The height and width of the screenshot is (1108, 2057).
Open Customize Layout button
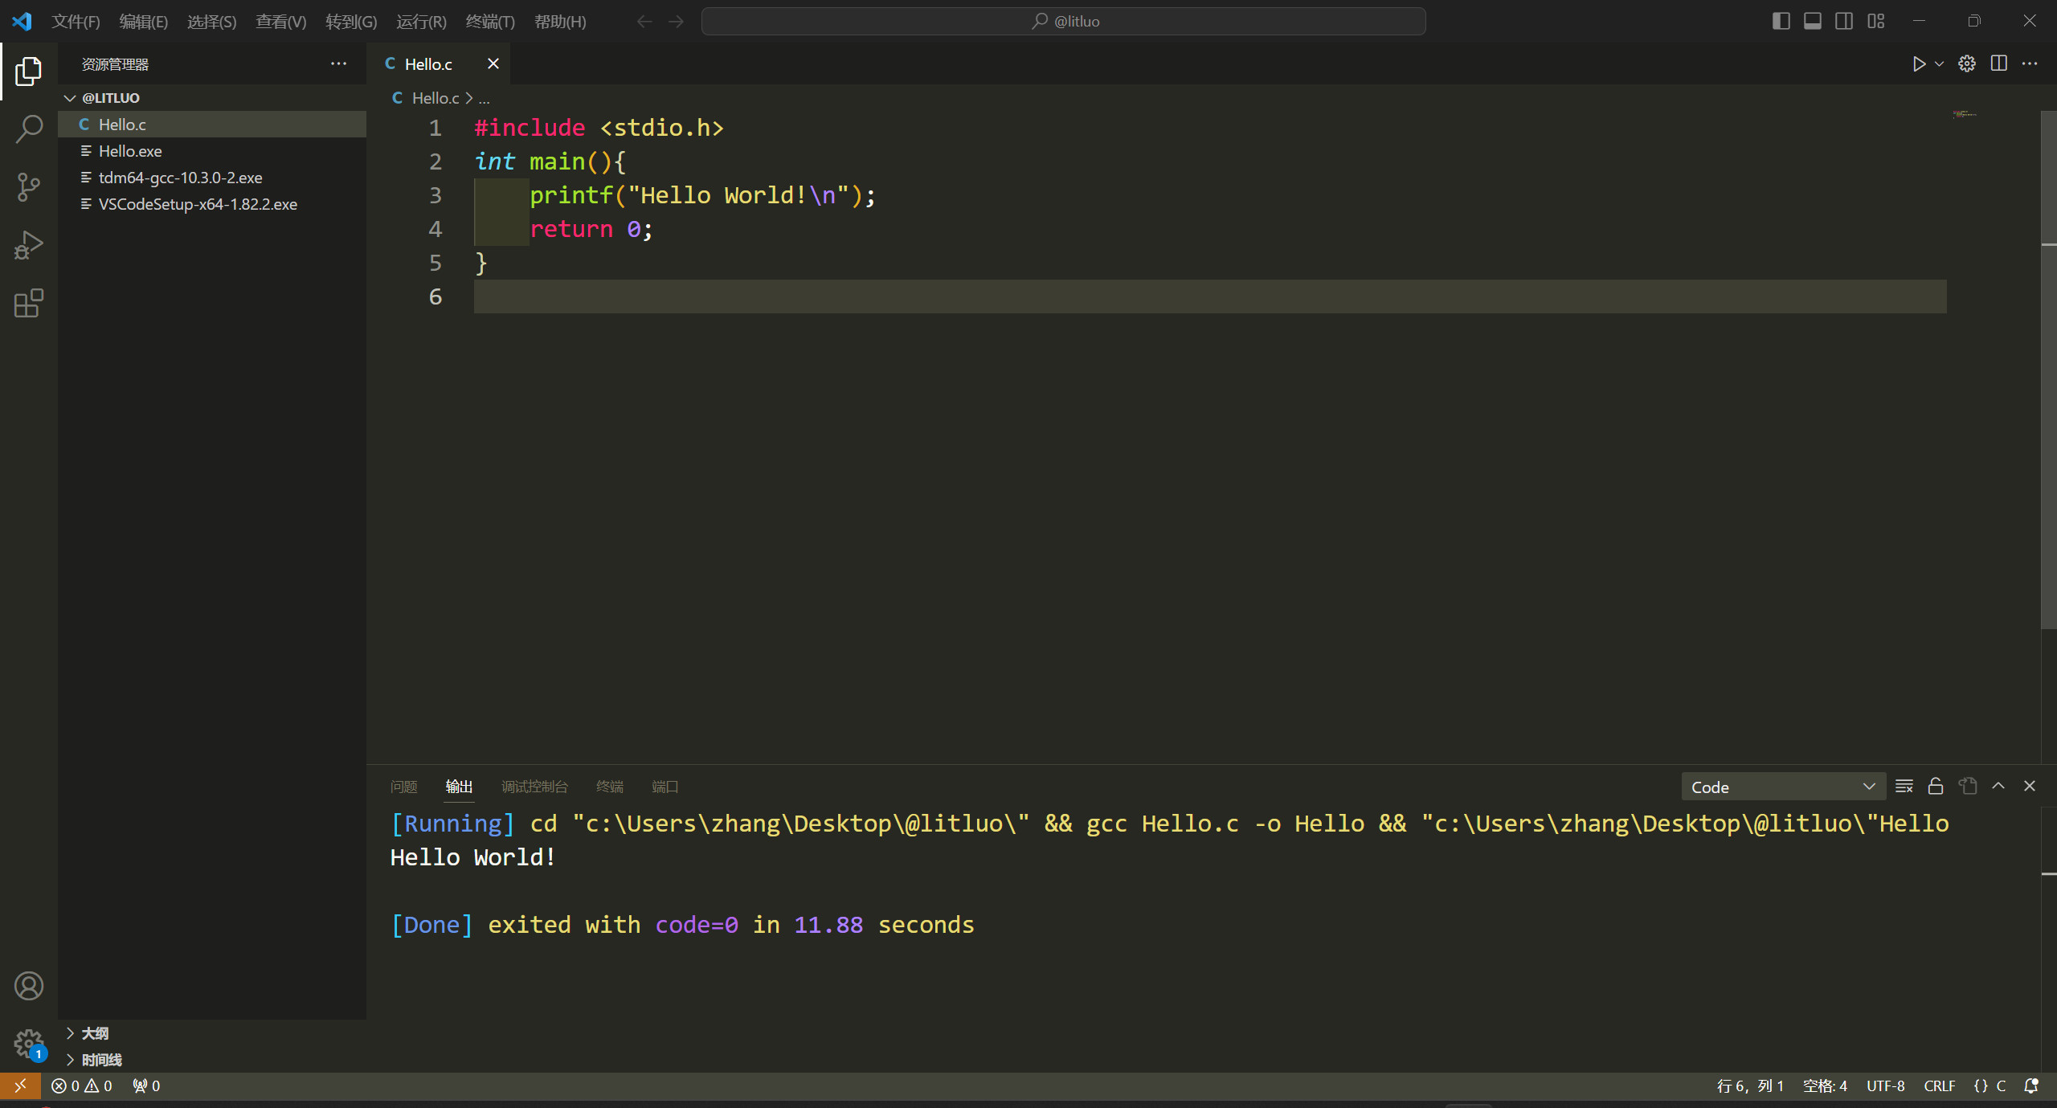pos(1876,21)
